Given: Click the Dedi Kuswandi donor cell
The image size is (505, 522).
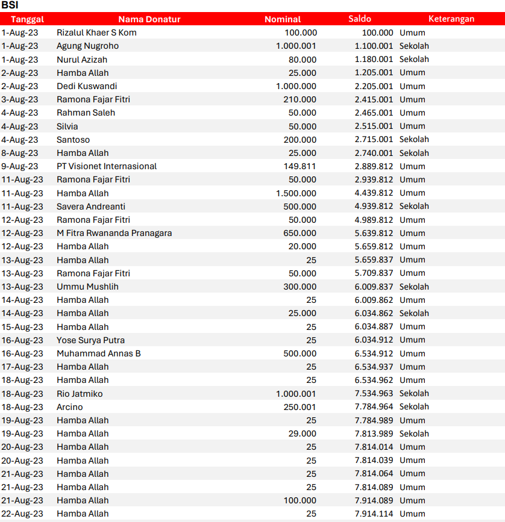Looking at the screenshot, I should [x=87, y=86].
